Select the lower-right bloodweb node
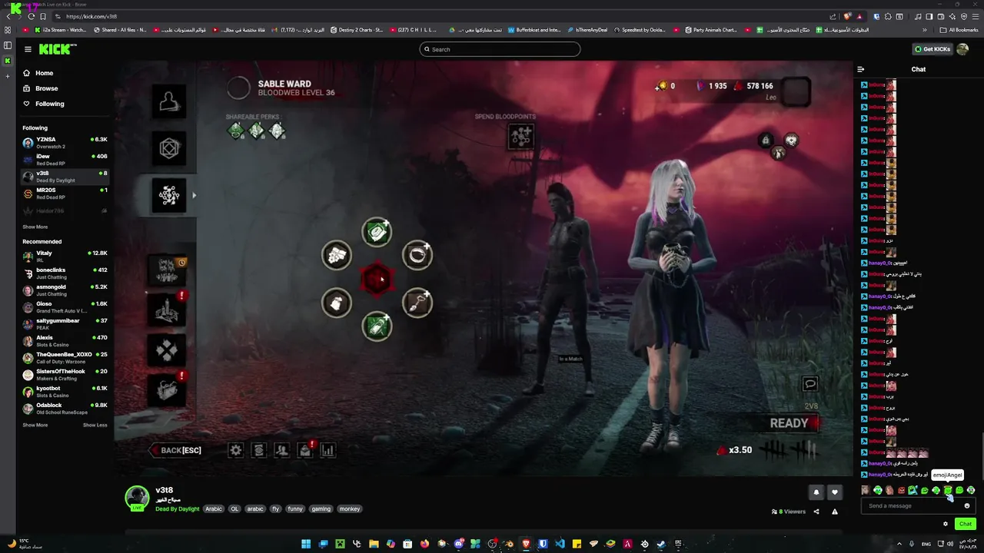The image size is (984, 553). coord(417,303)
